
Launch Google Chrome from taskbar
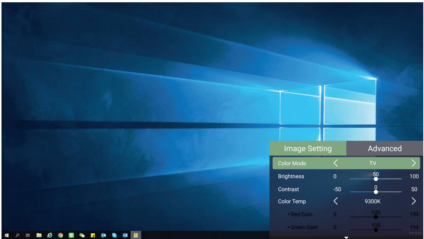pyautogui.click(x=61, y=235)
